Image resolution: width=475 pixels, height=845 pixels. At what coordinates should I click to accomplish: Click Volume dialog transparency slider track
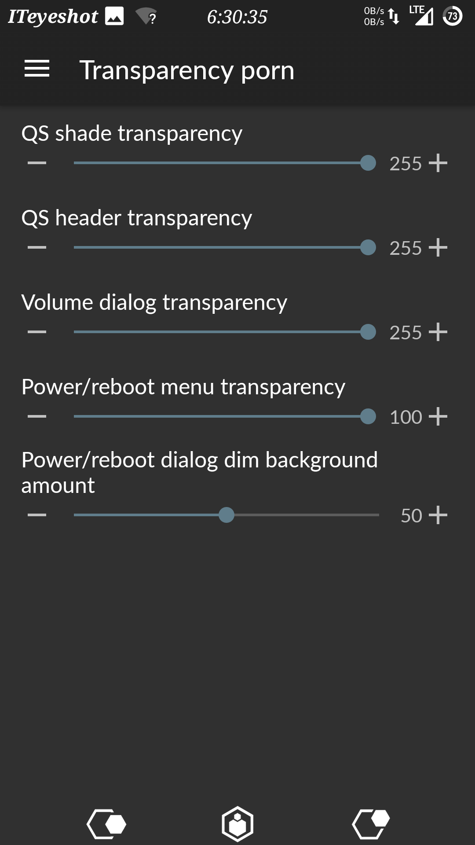225,332
